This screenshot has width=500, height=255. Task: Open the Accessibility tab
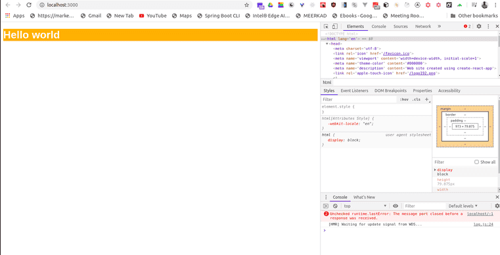tap(449, 90)
